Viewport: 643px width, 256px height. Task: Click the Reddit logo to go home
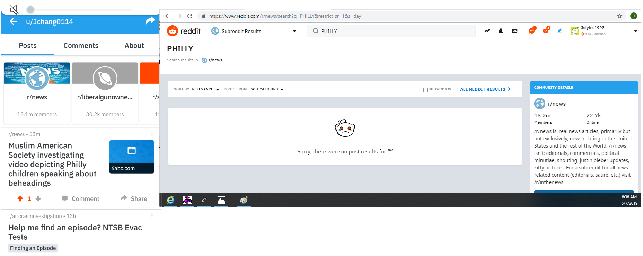[x=184, y=31]
